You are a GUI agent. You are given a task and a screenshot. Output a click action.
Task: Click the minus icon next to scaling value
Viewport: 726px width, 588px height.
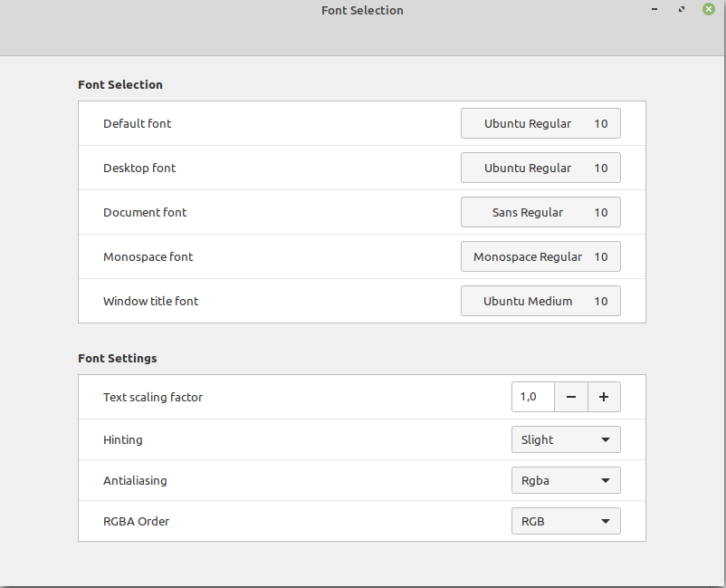click(571, 397)
